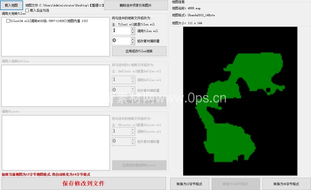
Task: Decrease the 调用Tiles.wil number value
Action: [133, 33]
